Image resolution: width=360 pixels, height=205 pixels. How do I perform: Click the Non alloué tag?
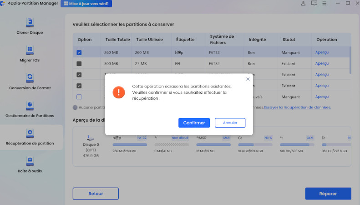[x=180, y=138]
